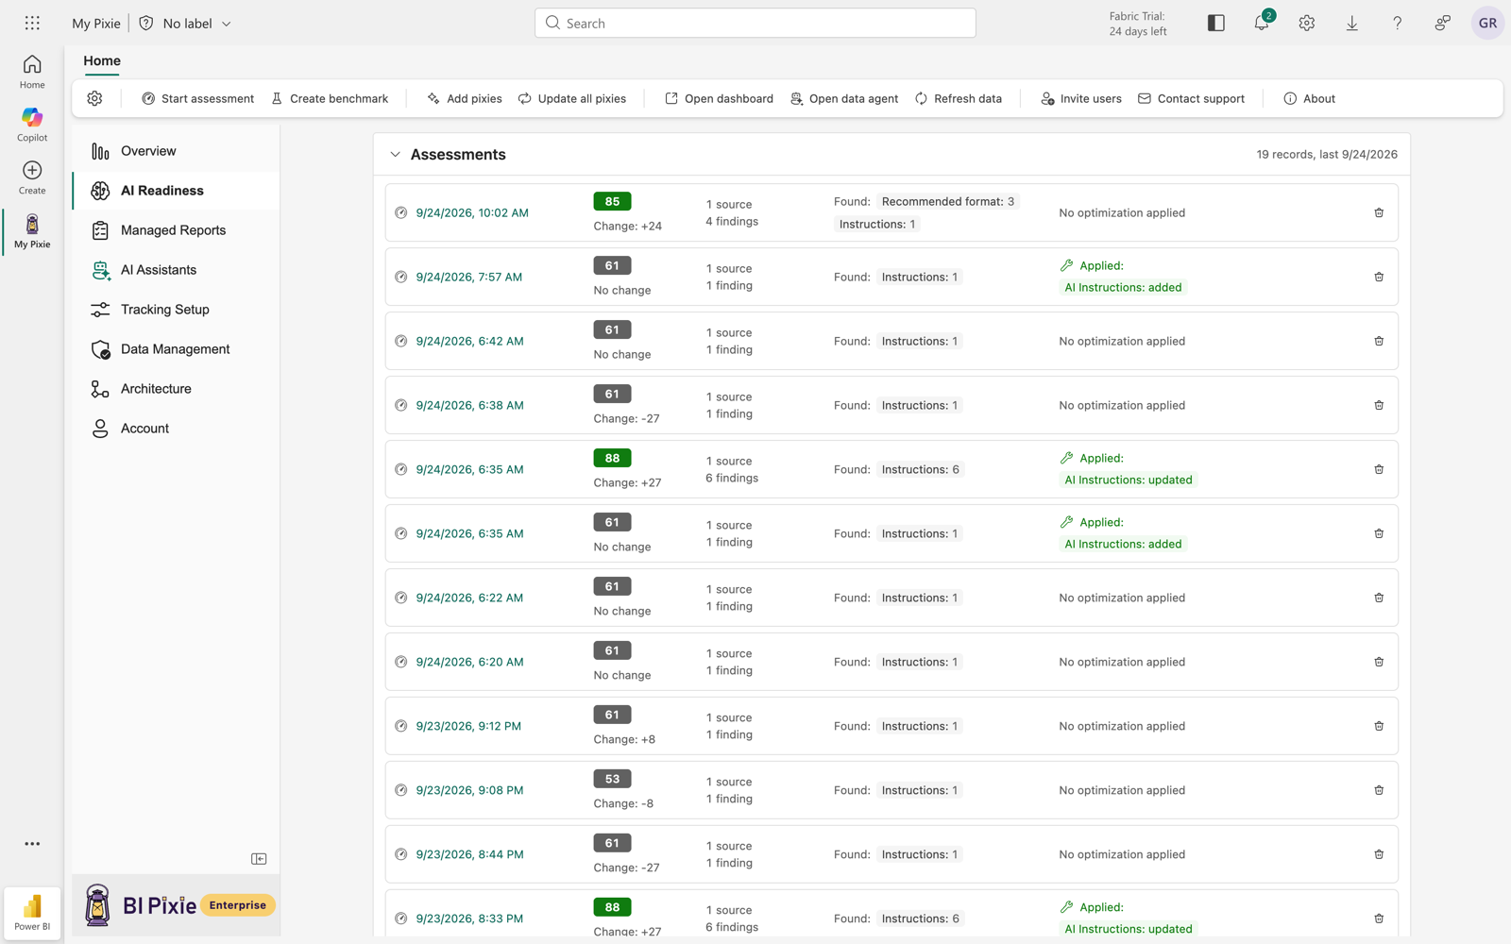
Task: Toggle the header layout pane icon
Action: point(1216,23)
